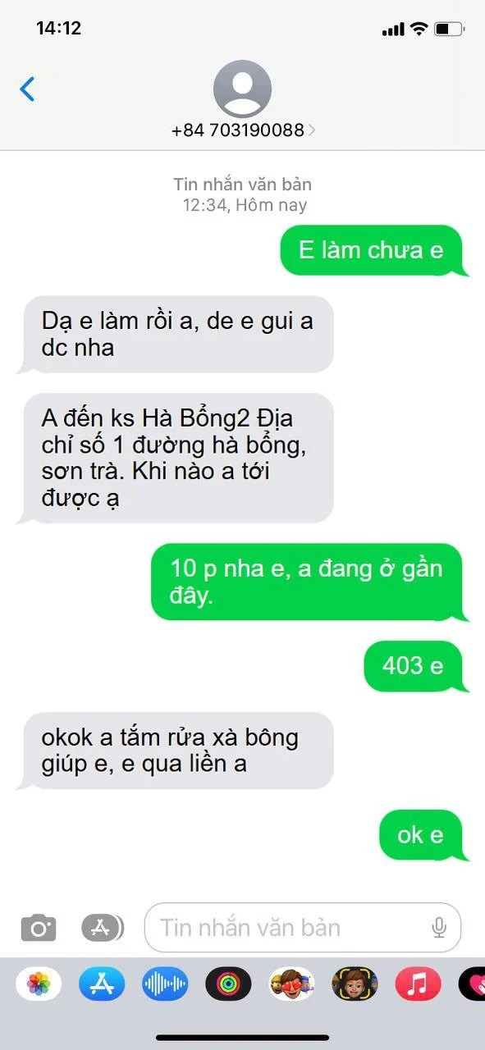The image size is (485, 1050).
Task: Open the Music app in drawer
Action: pos(418,984)
